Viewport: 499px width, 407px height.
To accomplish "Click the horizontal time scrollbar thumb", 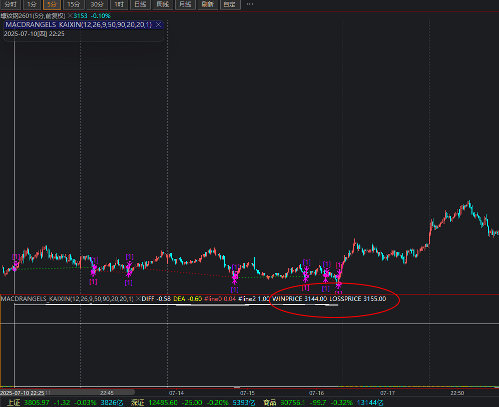I will pos(68,392).
